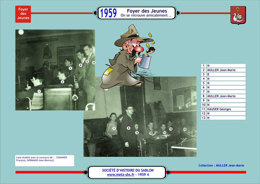Click the large blue '1959' year heading

(x=109, y=13)
